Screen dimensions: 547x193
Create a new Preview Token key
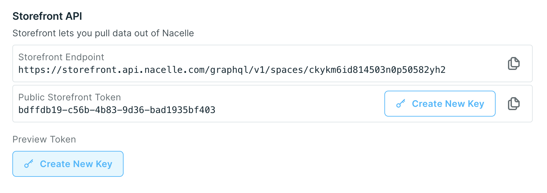click(68, 164)
